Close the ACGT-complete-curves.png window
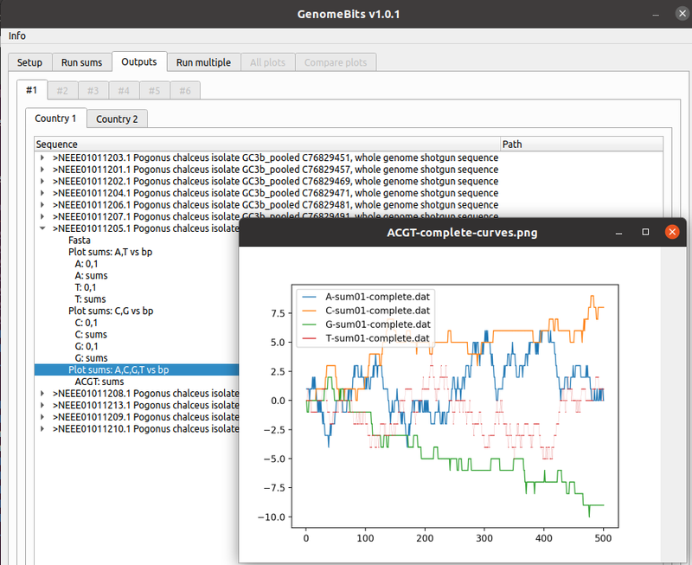Viewport: 692px width, 565px height. coord(671,233)
